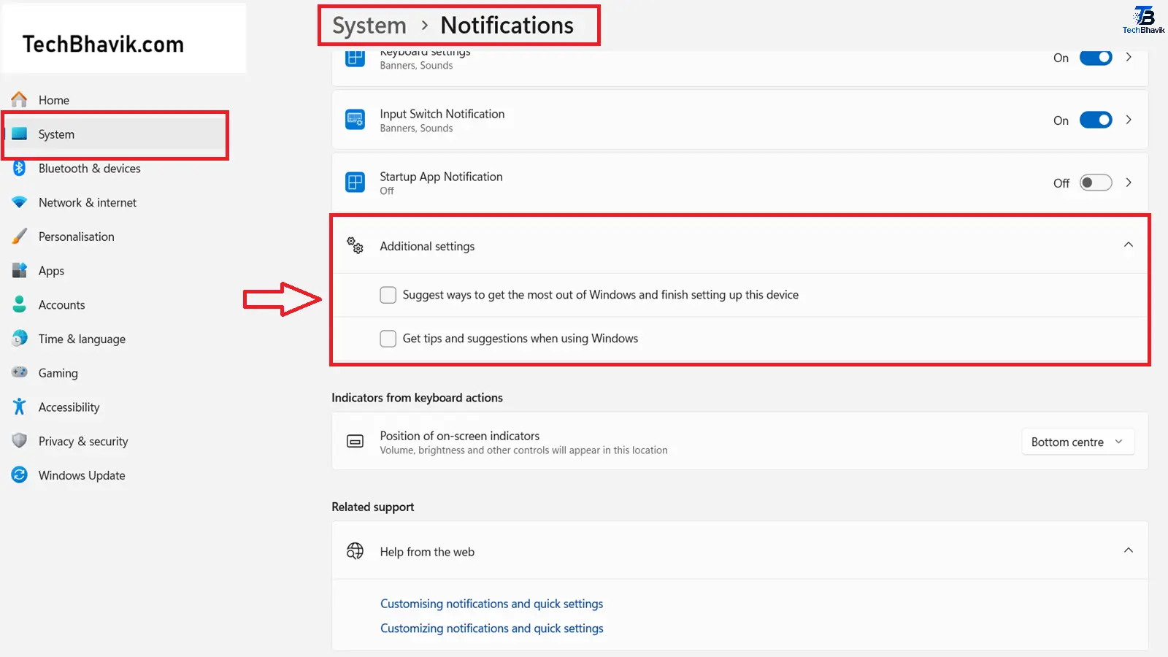
Task: Click the Network wifi icon in sidebar
Action: (x=20, y=202)
